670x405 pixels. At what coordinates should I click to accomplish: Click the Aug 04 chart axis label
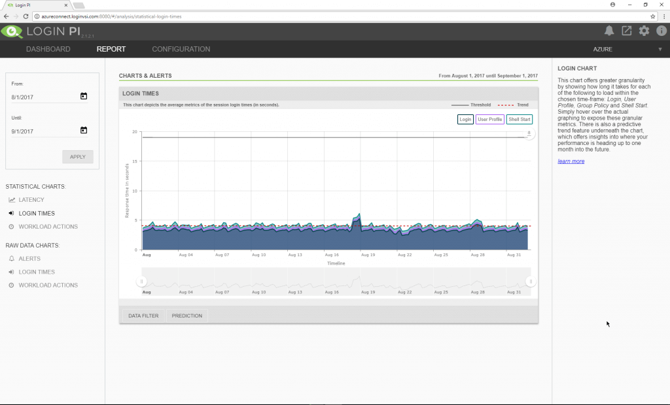pyautogui.click(x=186, y=255)
